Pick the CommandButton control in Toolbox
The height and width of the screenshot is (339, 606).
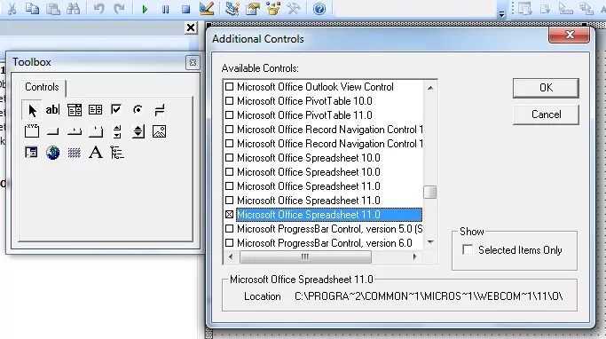52,131
